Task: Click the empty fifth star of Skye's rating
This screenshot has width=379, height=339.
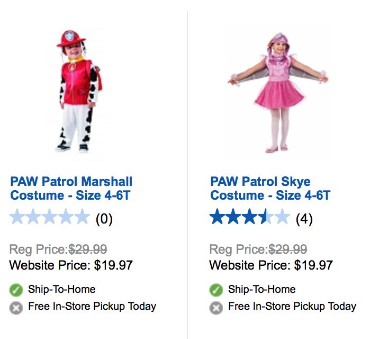Action: click(x=282, y=217)
